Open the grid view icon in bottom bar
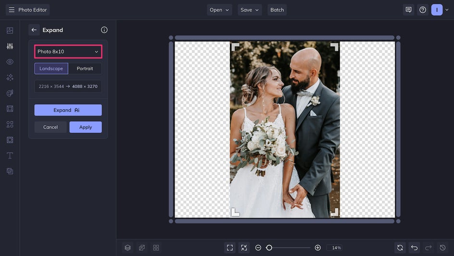 (x=156, y=248)
